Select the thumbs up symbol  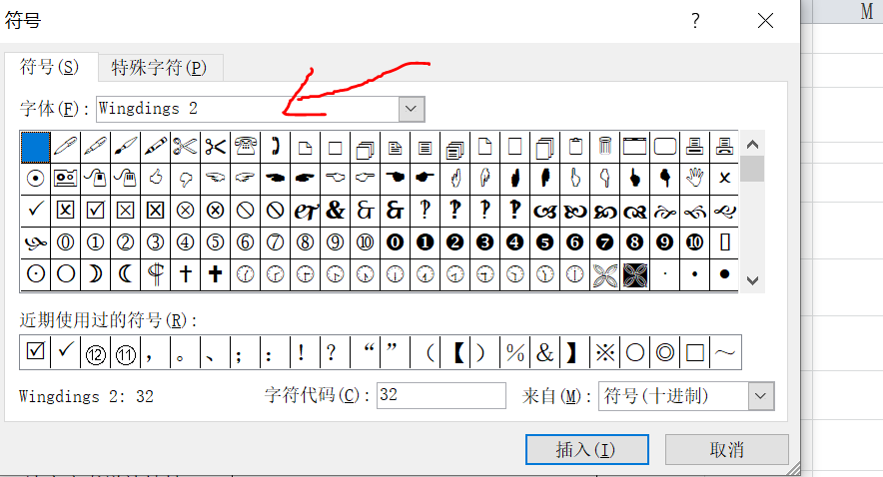[x=156, y=179]
